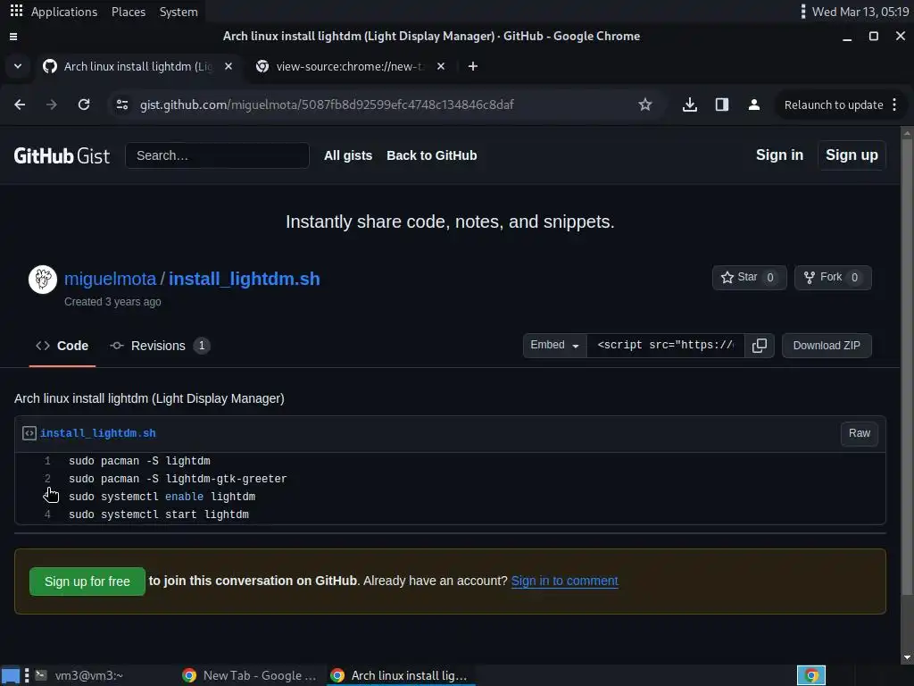
Task: Click line number 1 in code
Action: pyautogui.click(x=47, y=461)
